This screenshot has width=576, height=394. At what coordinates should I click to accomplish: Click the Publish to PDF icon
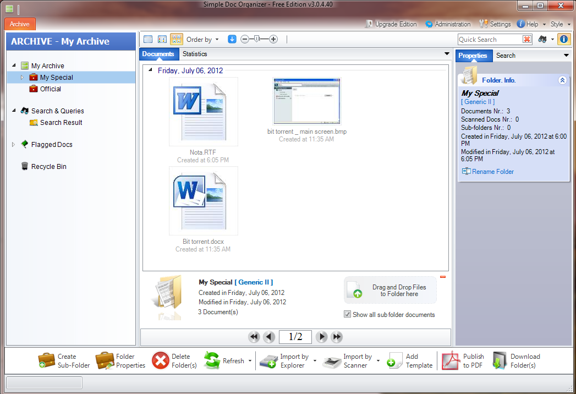point(451,360)
